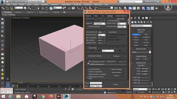Click the Box001 name input field
This screenshot has height=99, width=177.
(140, 52)
